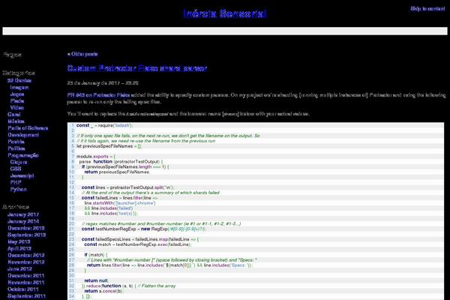Screen dimensions: 450x300
Task: Open the Inércia Sensorial site title
Action: click(225, 13)
